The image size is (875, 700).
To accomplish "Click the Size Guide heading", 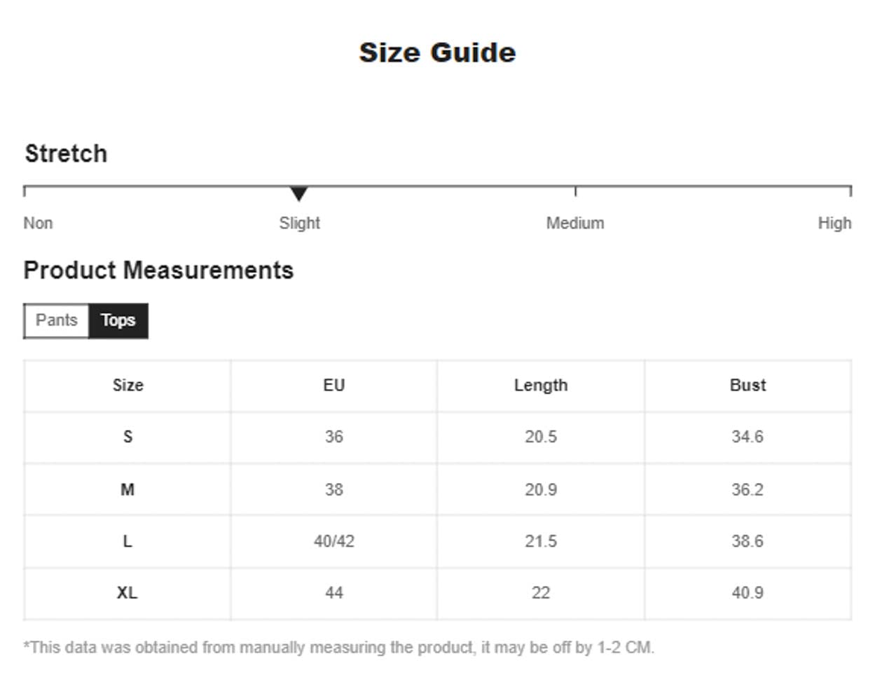I will click(437, 52).
